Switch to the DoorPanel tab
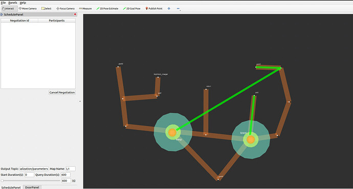353x189 pixels. point(32,187)
